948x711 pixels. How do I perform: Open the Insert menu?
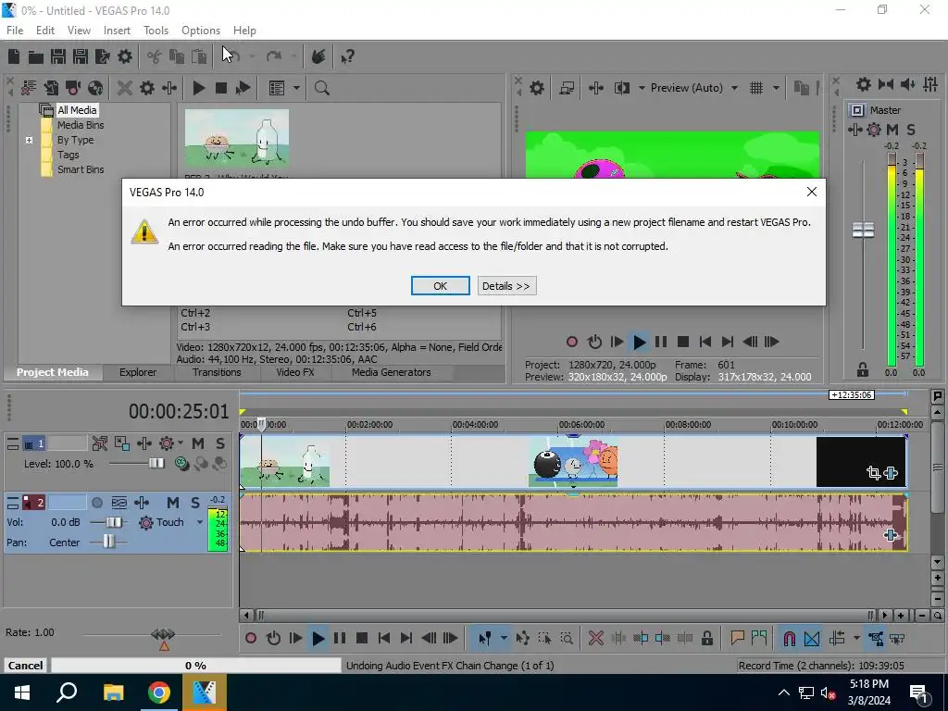pos(117,31)
